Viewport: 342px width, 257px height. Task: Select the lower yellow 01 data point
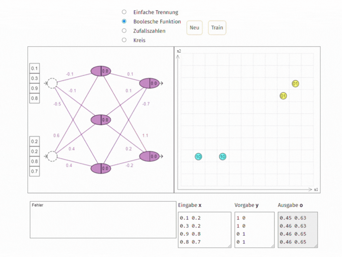[x=283, y=96]
